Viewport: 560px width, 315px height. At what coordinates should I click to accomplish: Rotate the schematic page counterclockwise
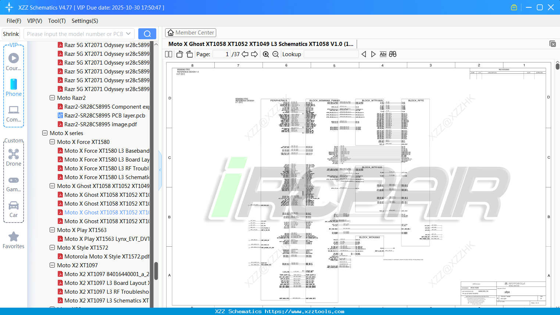[x=179, y=54]
